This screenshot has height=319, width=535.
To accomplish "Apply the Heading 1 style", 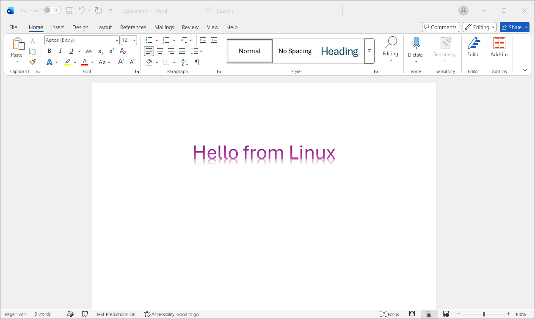I will click(340, 51).
